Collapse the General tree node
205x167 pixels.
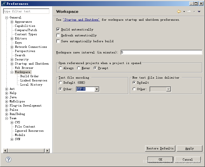[6, 18]
